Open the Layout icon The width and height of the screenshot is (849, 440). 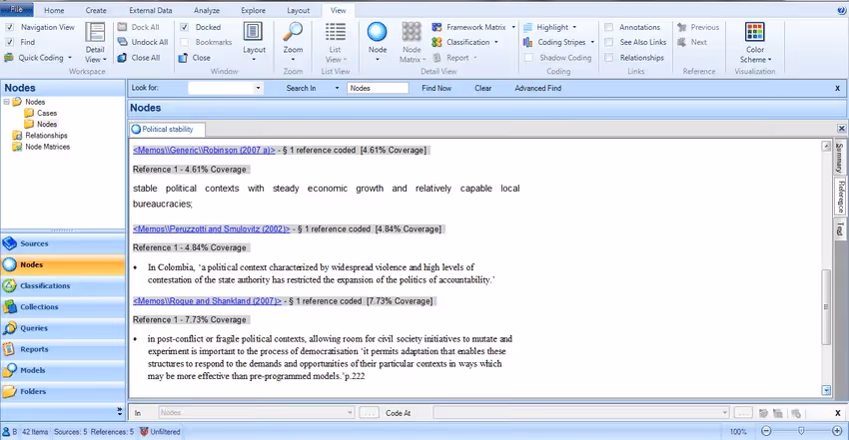(253, 32)
